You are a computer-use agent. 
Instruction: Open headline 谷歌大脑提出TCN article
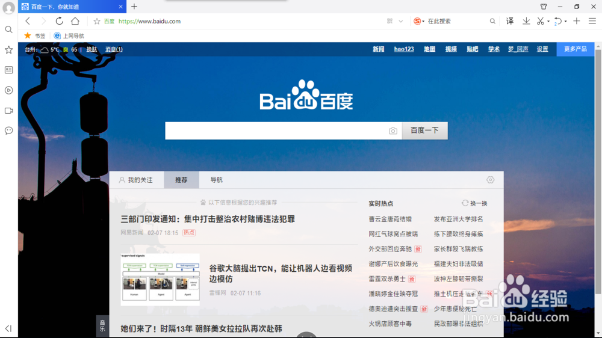click(281, 274)
